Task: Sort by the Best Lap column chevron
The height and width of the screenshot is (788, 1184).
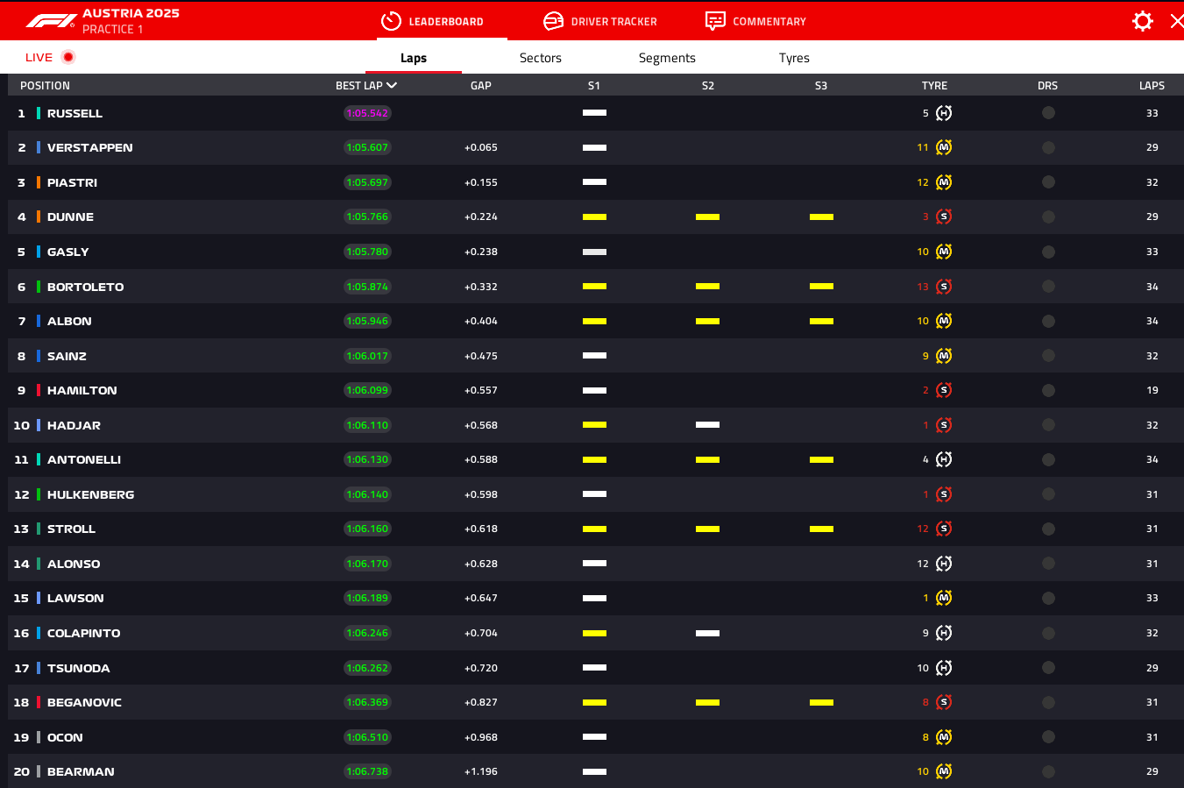Action: coord(392,85)
